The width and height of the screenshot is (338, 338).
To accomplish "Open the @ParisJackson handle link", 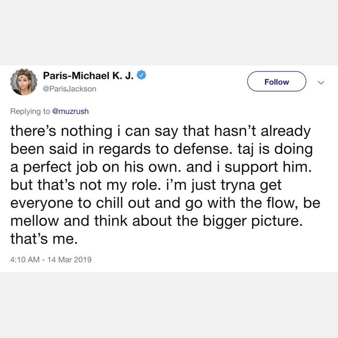I will pyautogui.click(x=69, y=89).
